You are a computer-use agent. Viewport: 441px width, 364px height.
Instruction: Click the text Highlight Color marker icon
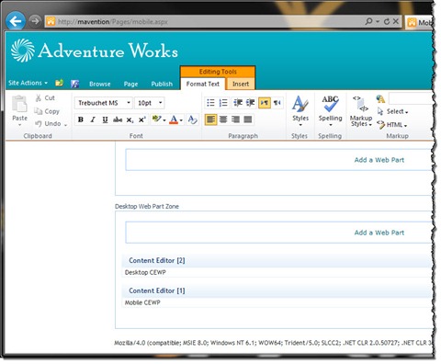pyautogui.click(x=156, y=119)
